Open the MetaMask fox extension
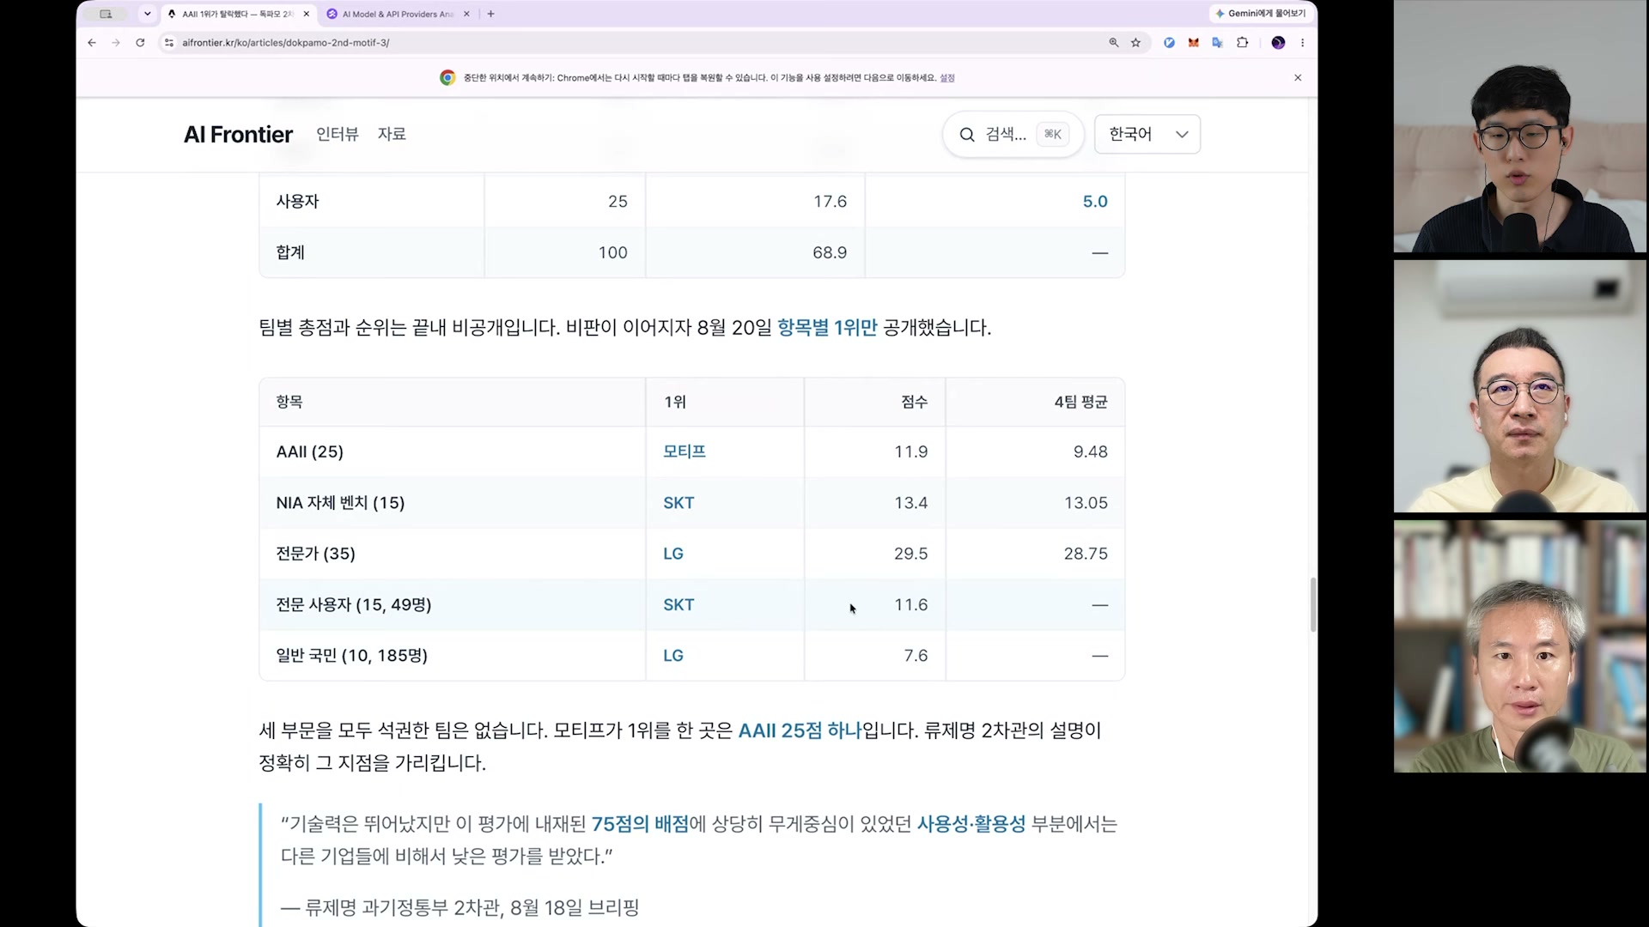The height and width of the screenshot is (927, 1649). [1193, 42]
